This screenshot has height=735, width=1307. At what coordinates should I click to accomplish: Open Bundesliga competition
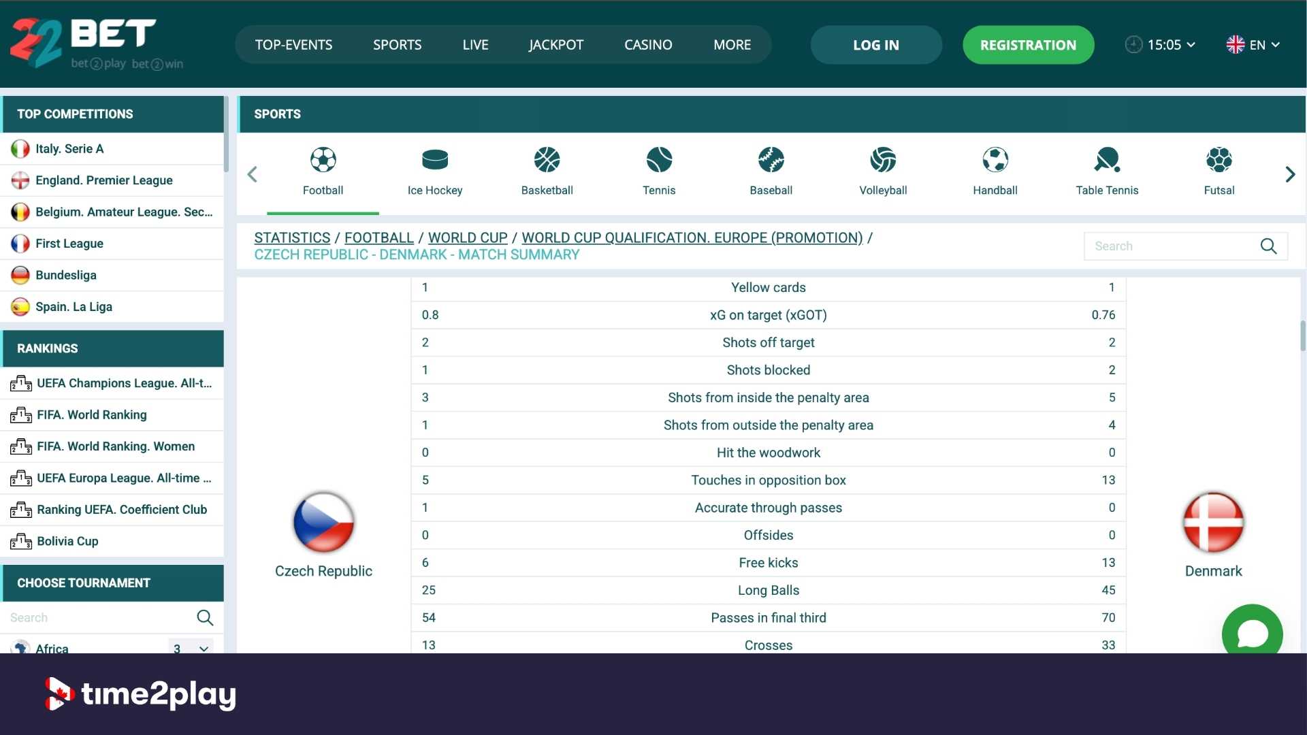pos(112,275)
